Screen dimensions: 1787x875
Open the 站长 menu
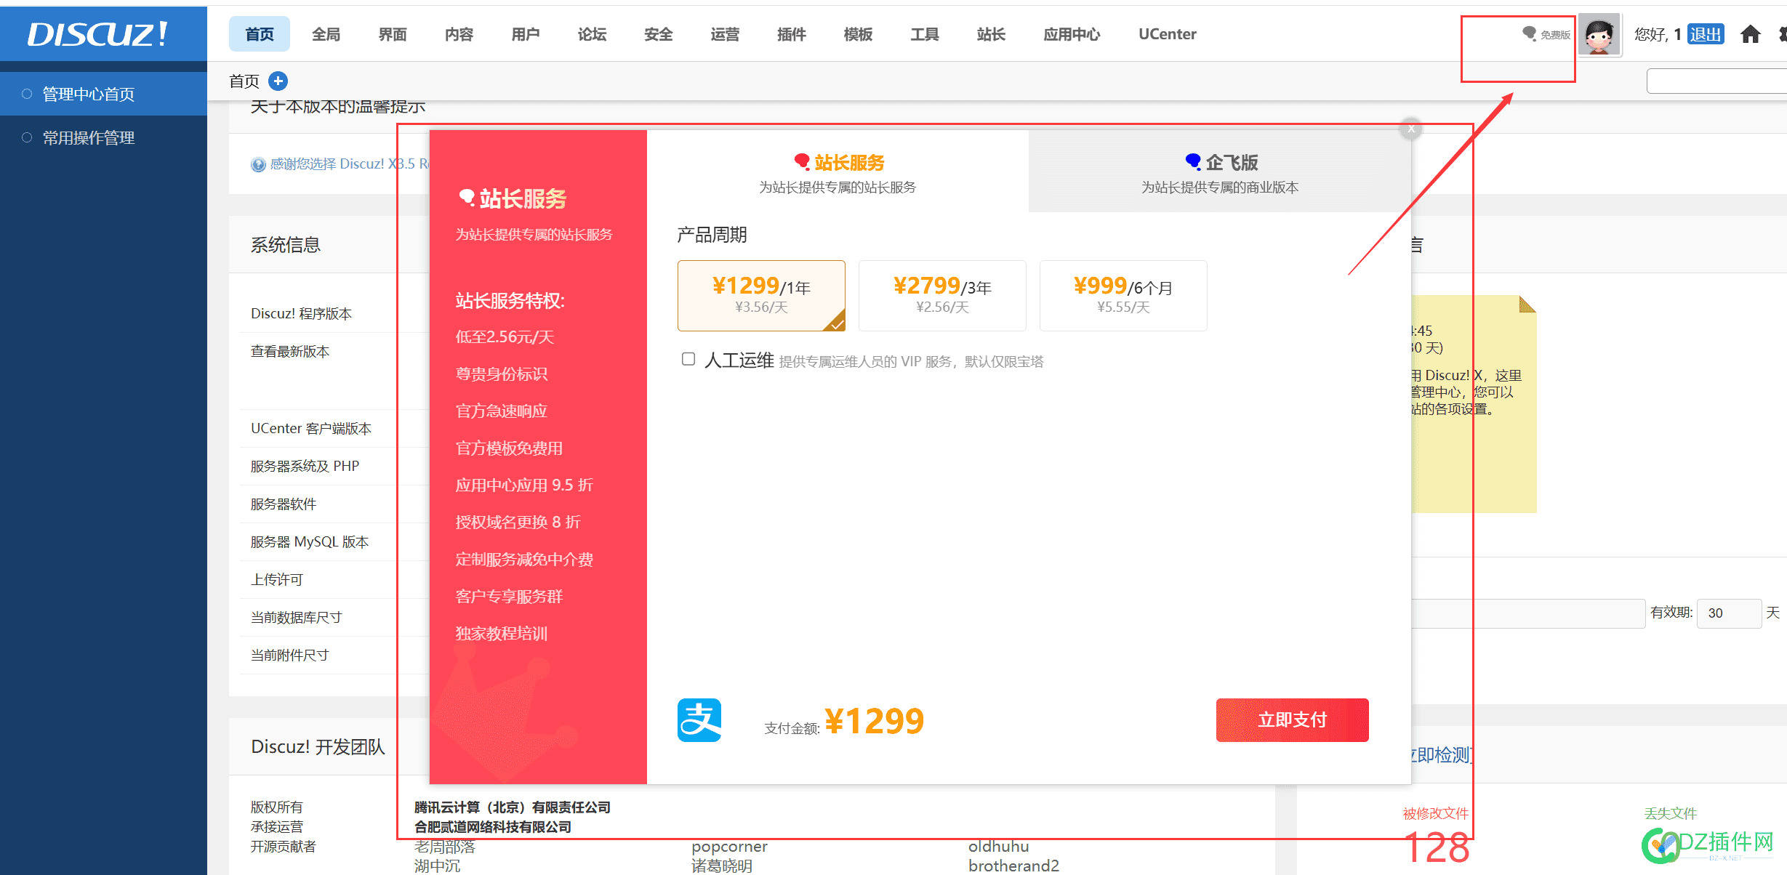pos(991,34)
